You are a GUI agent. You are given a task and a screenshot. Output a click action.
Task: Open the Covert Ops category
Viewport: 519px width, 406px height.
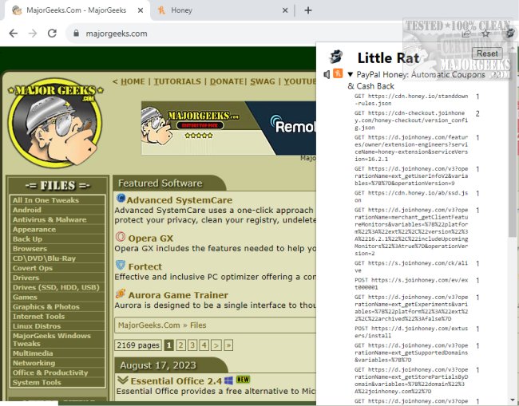pos(33,268)
